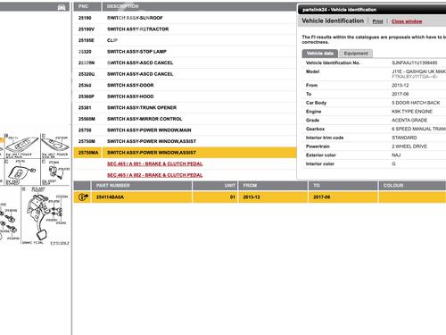This screenshot has width=446, height=335.
Task: Click part number 254114BA0A
Action: tap(110, 197)
